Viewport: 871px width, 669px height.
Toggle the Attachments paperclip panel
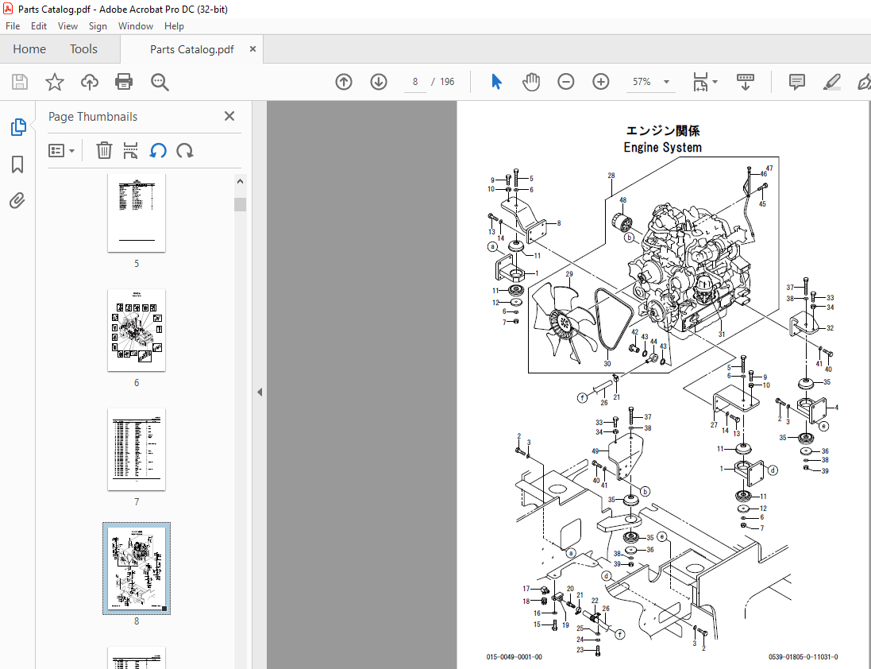[x=17, y=200]
